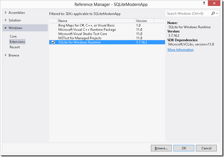The image size is (224, 157).
Task: Expand the Solution category
Action: [x=6, y=20]
